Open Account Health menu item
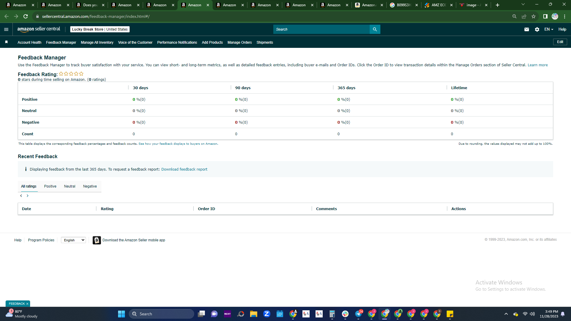Viewport: 571px width, 321px height. click(x=29, y=43)
